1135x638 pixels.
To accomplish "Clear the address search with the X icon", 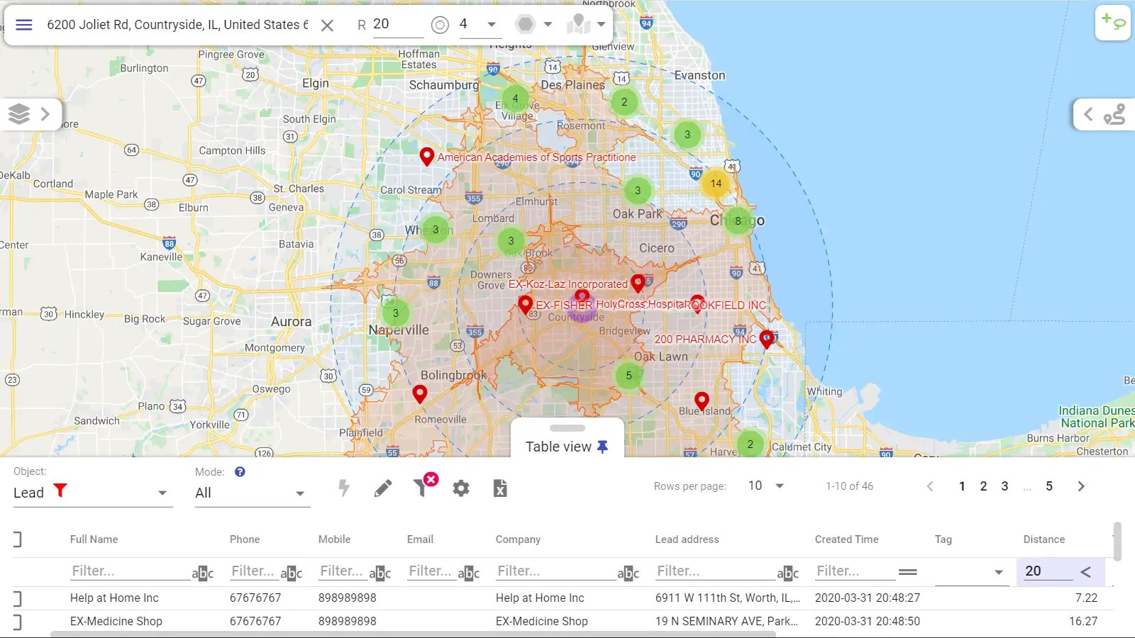I will [327, 24].
